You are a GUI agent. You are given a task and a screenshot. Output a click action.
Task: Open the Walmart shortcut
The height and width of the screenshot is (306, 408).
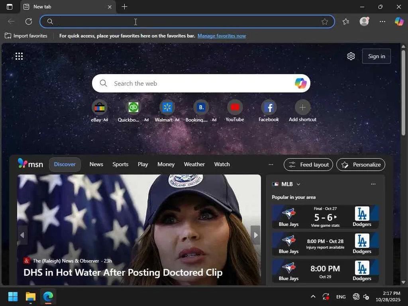pos(167,111)
